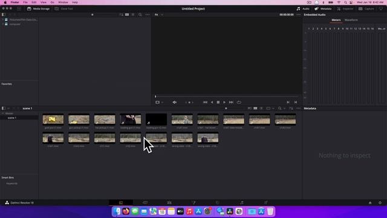Play clip in reverse
This screenshot has width=387, height=218.
[x=212, y=102]
